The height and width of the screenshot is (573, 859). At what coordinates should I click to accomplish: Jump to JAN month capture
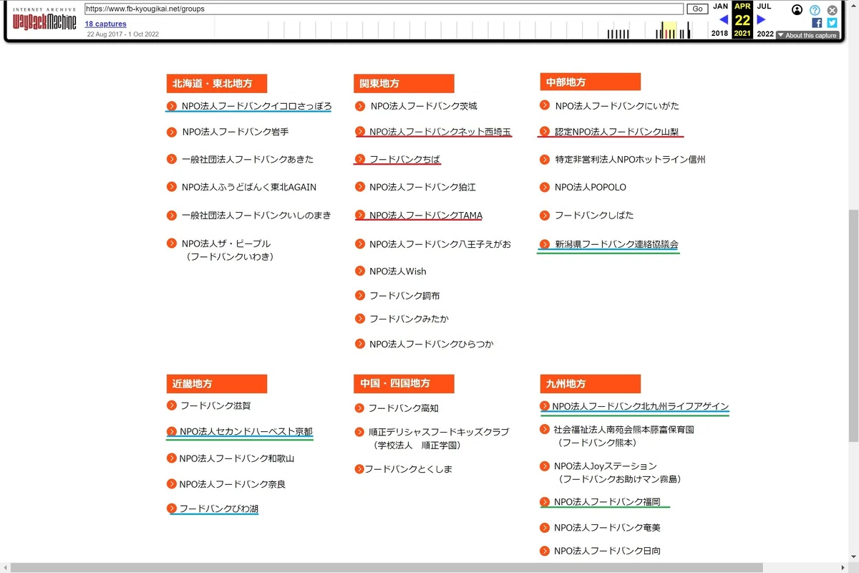click(720, 6)
